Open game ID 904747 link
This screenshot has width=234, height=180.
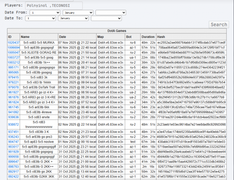tap(14, 142)
